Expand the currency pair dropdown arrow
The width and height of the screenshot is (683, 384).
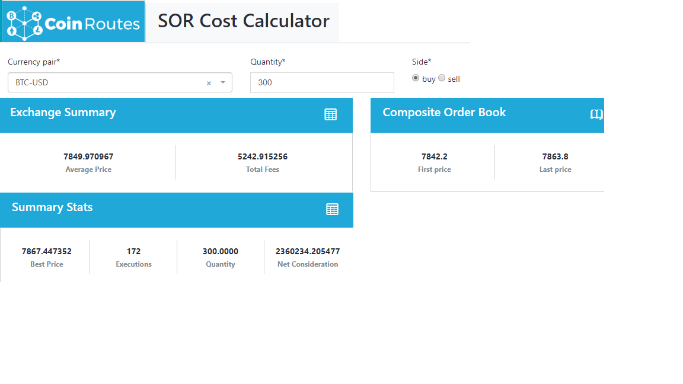222,82
